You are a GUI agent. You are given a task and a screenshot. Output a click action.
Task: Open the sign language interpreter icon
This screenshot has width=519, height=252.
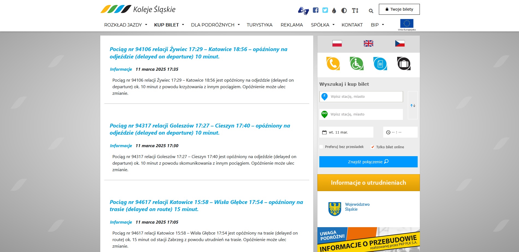303,10
